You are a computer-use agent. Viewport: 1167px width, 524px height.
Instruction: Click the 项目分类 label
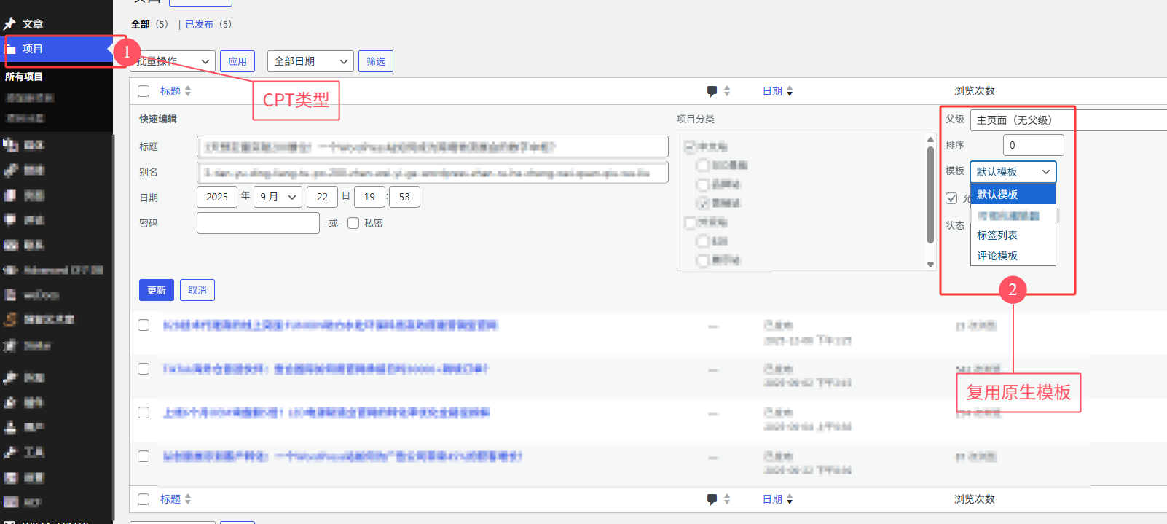click(696, 119)
